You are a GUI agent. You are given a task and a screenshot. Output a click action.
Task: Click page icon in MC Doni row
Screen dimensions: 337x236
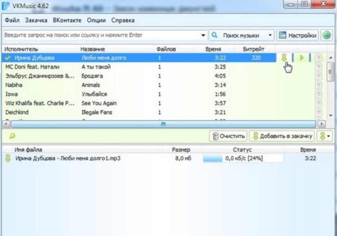coord(319,67)
